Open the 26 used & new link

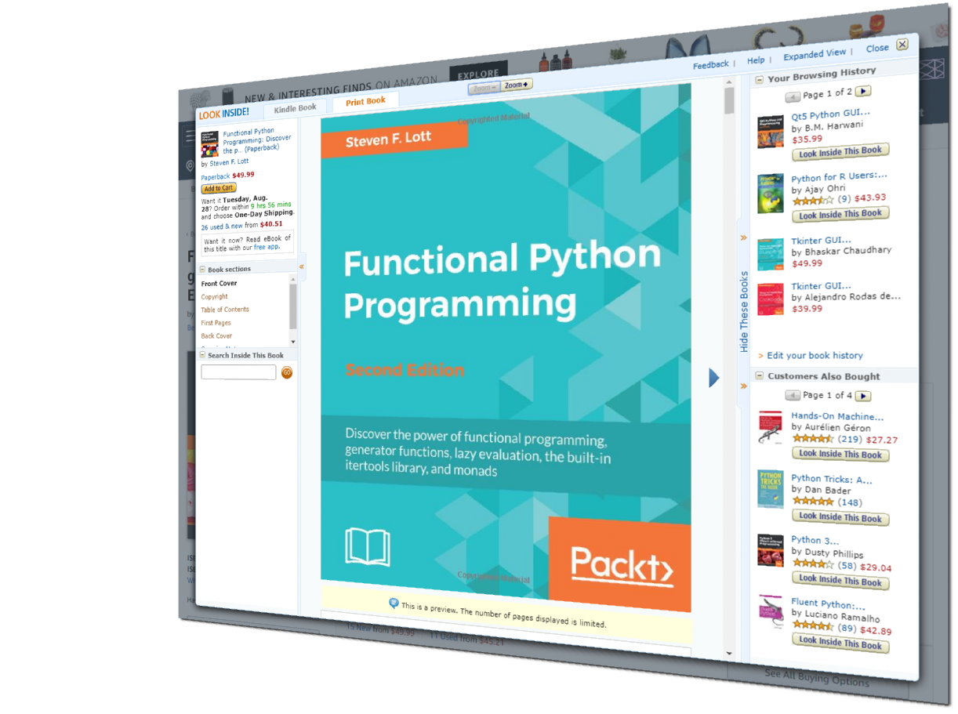point(222,227)
